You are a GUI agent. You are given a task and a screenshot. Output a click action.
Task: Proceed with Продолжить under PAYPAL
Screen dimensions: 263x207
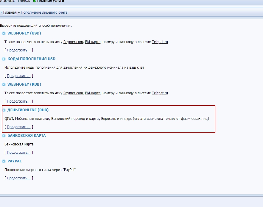click(x=18, y=178)
